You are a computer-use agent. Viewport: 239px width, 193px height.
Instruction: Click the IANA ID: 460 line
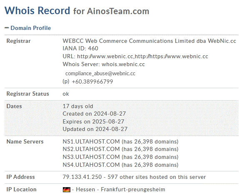tap(80, 48)
